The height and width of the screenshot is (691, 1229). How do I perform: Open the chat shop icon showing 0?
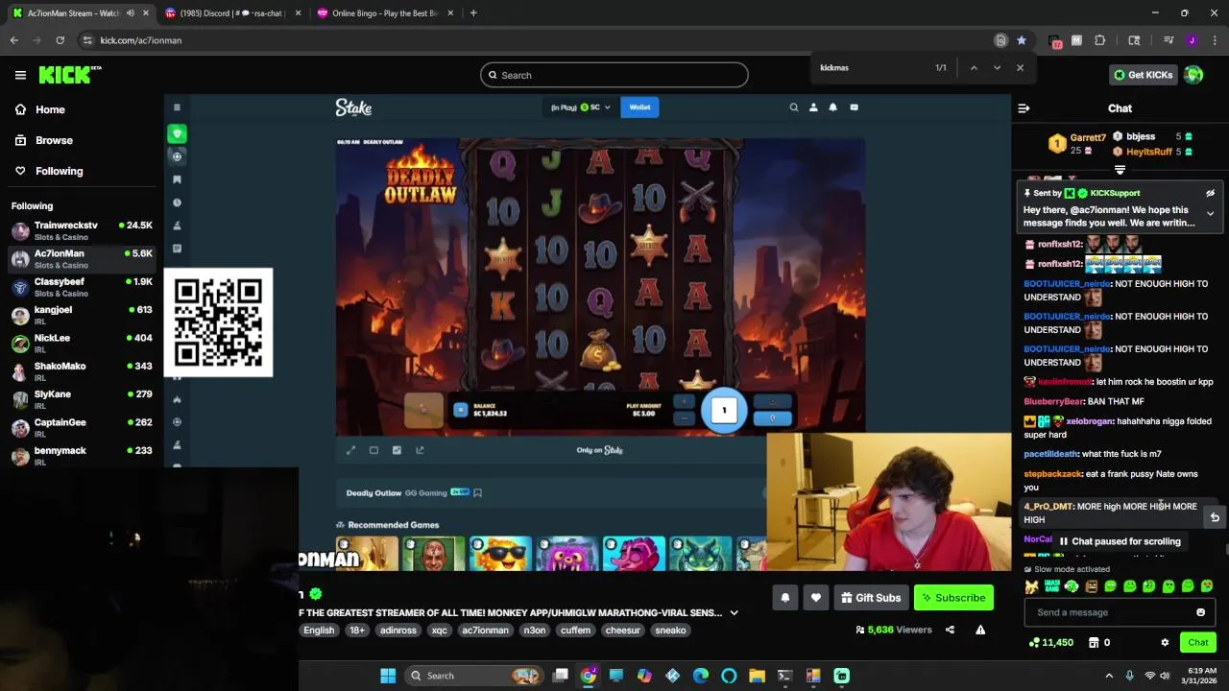click(x=1099, y=642)
